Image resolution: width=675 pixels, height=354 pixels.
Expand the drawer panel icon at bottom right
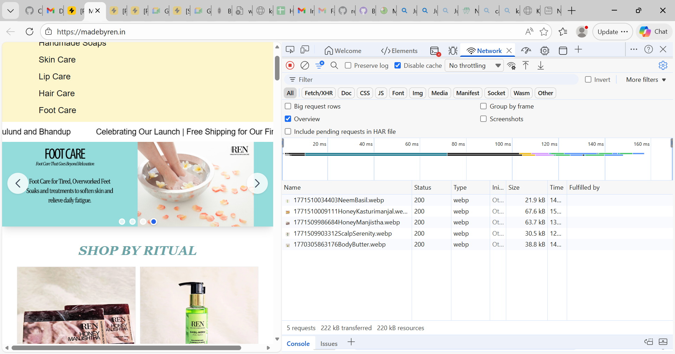(x=663, y=342)
